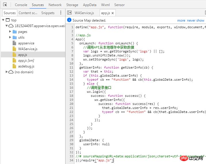Viewport: 206px width, 164px height.
Task: Select the pages folder icon
Action: (15, 32)
